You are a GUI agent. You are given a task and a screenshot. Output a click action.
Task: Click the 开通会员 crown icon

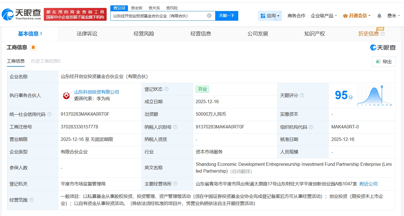pos(346,16)
